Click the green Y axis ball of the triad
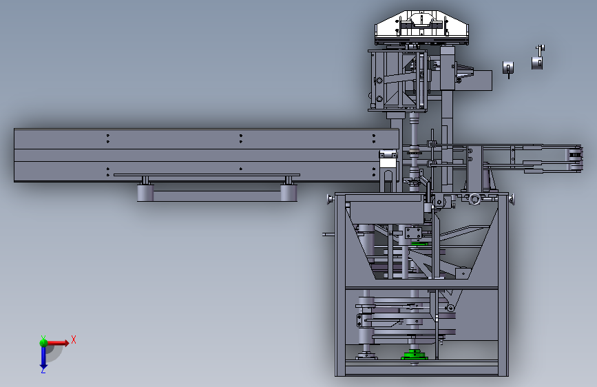Viewport: 597px width, 387px height. [43, 342]
